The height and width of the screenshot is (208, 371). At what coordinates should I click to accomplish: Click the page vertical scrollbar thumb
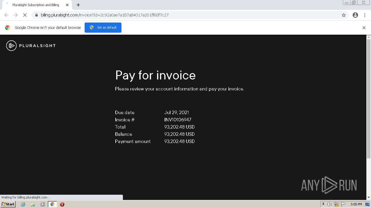tap(369, 98)
